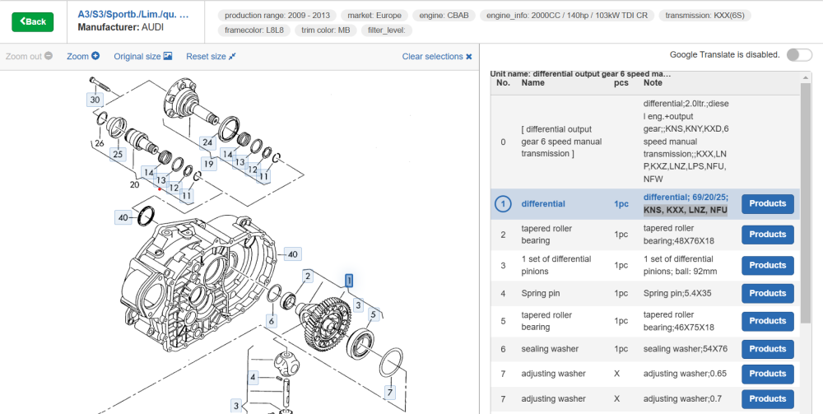Open Products for adjusting washer 0.65
Viewport: 823px width, 414px height.
tap(767, 374)
